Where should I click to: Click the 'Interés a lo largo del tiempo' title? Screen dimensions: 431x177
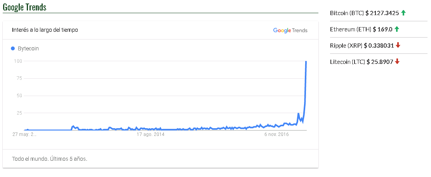coord(45,30)
